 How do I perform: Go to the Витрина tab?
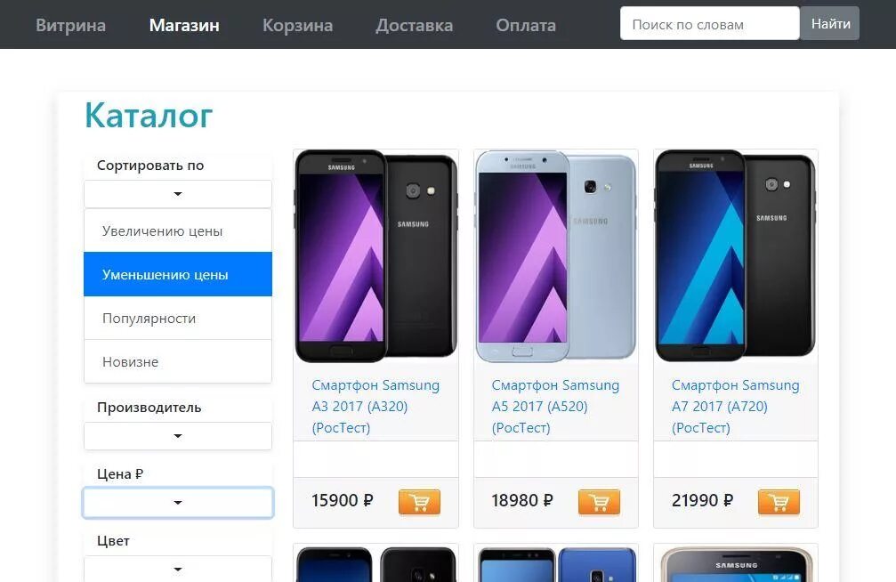(x=71, y=25)
